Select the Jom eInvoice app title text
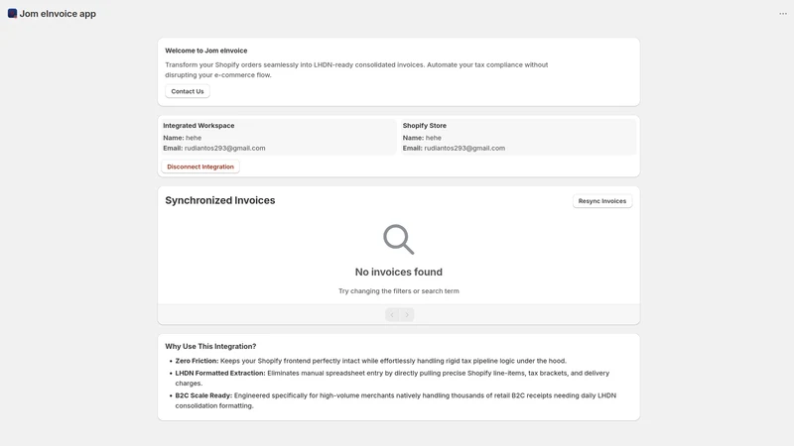This screenshot has width=794, height=446. 58,14
